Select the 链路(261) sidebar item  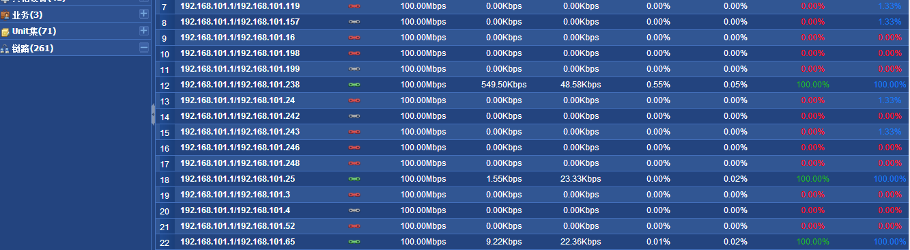click(x=33, y=48)
